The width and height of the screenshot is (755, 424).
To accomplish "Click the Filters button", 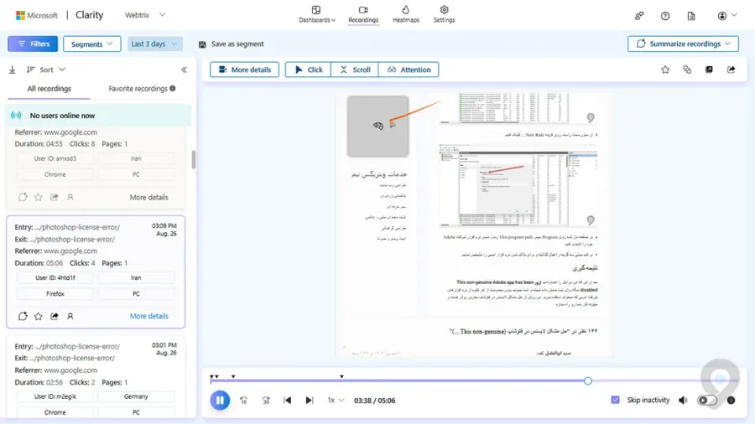I will coord(33,44).
